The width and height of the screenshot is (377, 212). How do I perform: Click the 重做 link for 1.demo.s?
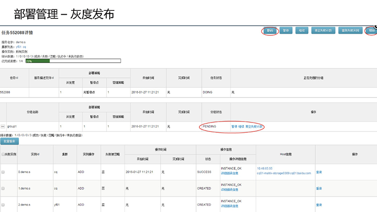[x=319, y=188]
